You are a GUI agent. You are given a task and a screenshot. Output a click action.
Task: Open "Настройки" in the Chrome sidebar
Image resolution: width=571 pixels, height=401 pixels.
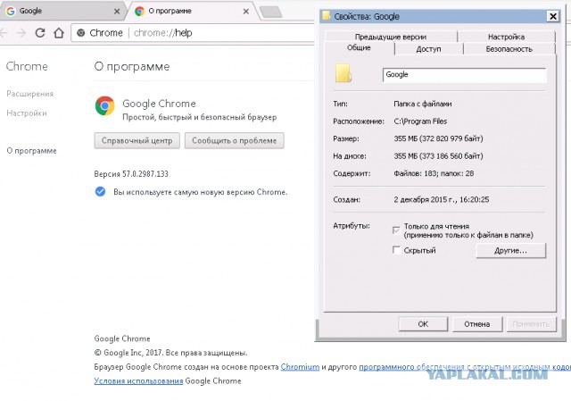tap(27, 113)
